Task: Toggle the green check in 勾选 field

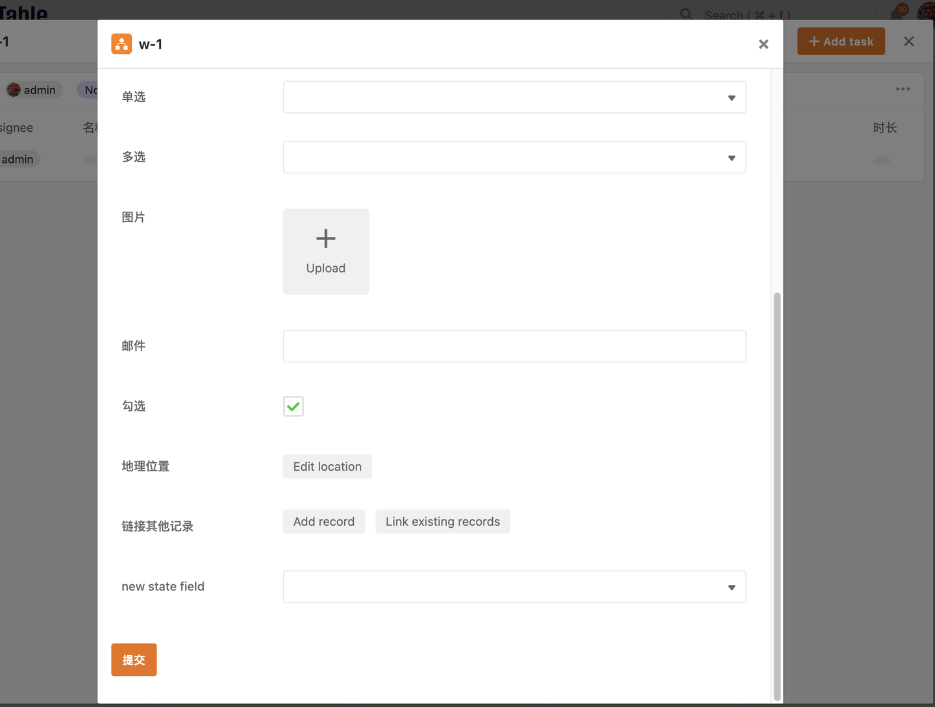Action: [x=293, y=406]
